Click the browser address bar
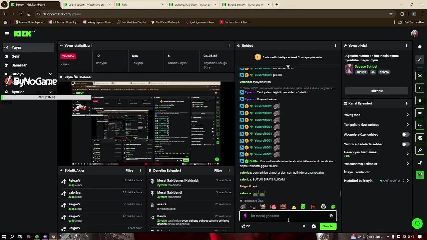 click(x=213, y=14)
